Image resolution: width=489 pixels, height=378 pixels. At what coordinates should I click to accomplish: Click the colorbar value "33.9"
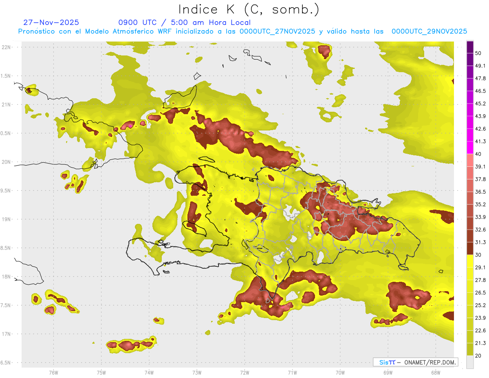(x=480, y=217)
